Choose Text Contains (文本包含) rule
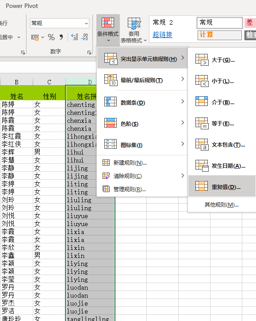 (222, 145)
